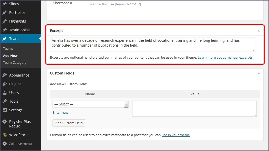Image resolution: width=269 pixels, height=151 pixels.
Task: Click the Appearance paintbrush icon
Action: tap(5, 75)
